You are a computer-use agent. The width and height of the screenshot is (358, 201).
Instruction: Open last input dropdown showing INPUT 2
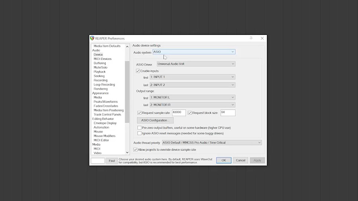[193, 85]
